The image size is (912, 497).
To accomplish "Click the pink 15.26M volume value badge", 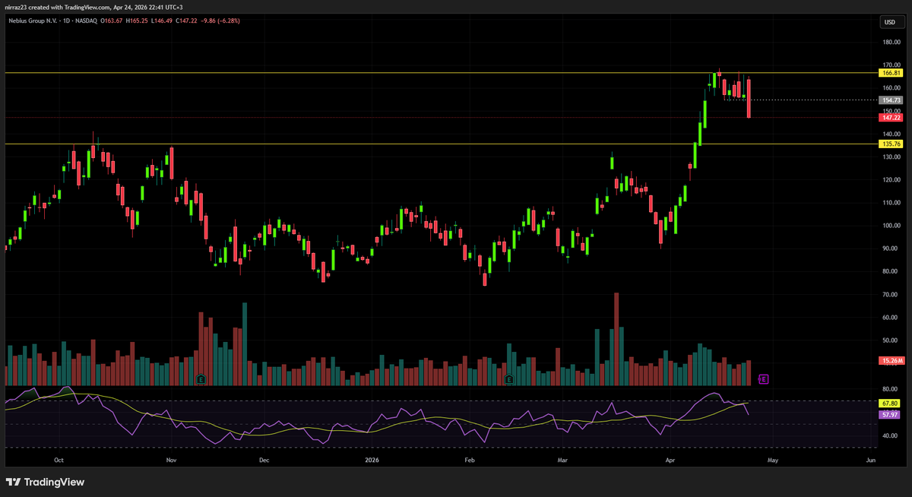I will tap(890, 359).
